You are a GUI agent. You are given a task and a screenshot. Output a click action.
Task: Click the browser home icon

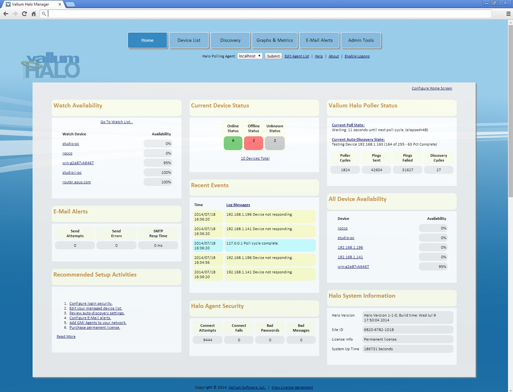point(34,14)
